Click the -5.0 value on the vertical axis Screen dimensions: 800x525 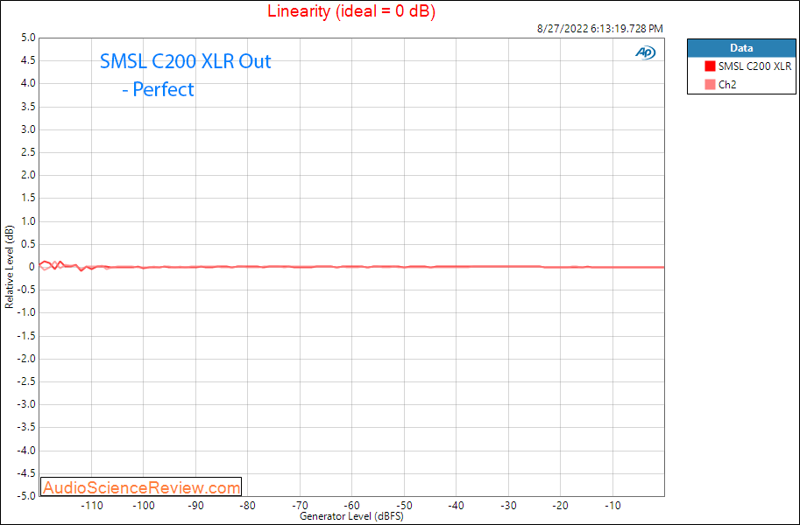(x=26, y=496)
